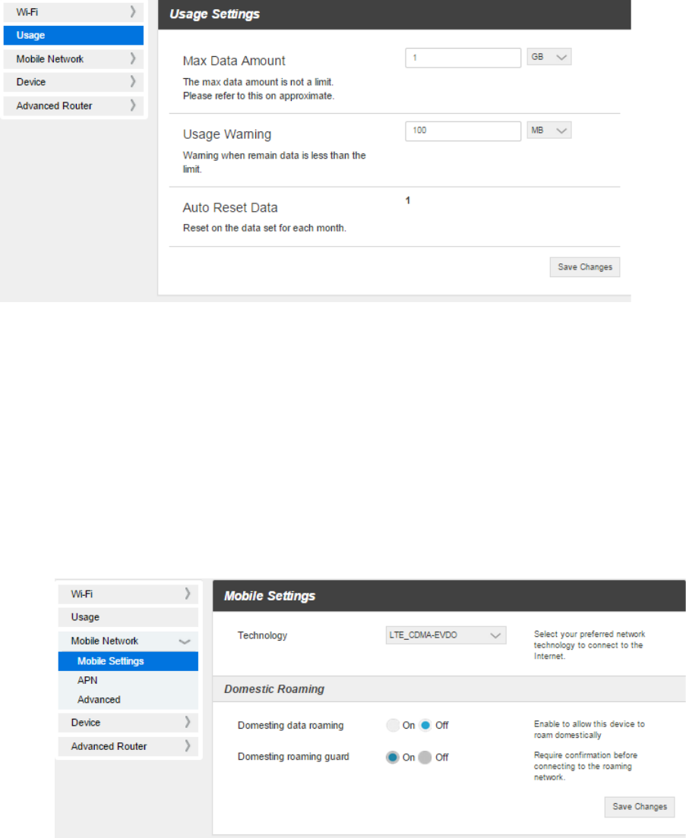Image resolution: width=686 pixels, height=838 pixels.
Task: Open the APN submenu item
Action: (87, 680)
